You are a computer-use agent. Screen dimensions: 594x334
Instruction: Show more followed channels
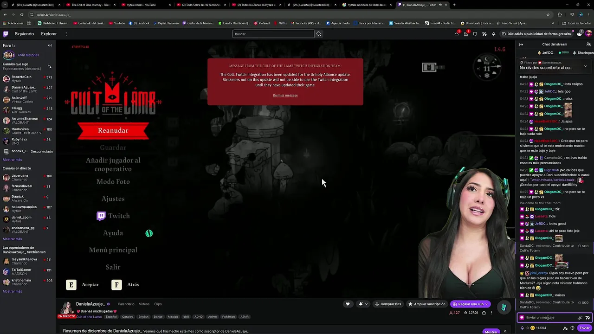point(13,161)
